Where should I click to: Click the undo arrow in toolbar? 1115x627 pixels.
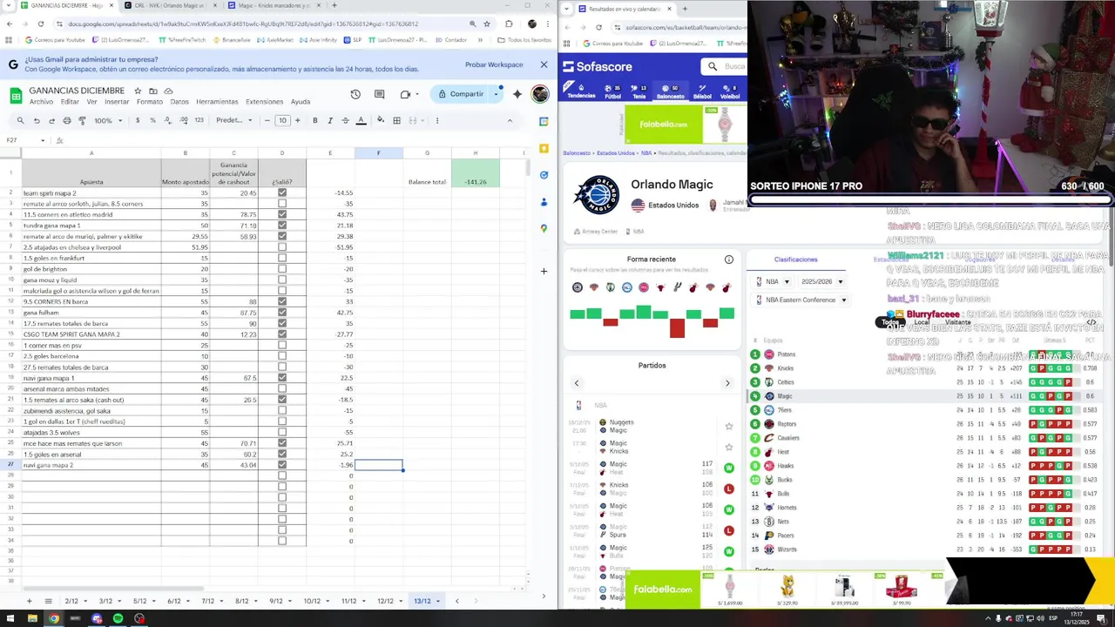click(x=37, y=120)
